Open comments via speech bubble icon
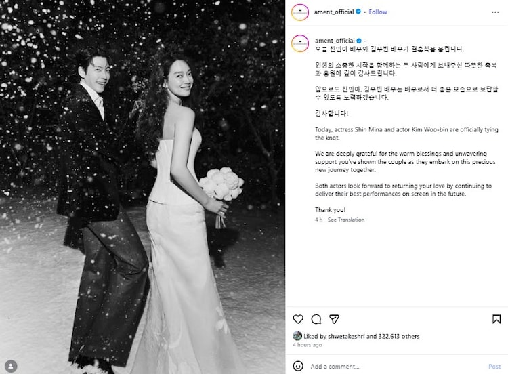The image size is (508, 374). click(x=316, y=319)
